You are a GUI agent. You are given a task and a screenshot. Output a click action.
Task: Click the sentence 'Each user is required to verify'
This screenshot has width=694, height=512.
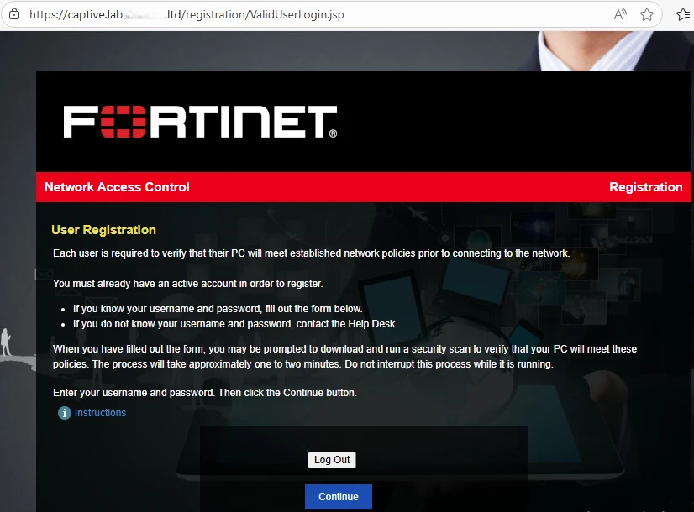tap(311, 253)
